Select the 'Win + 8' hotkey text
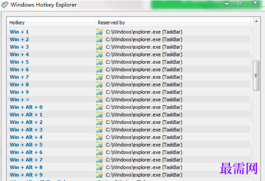 19,85
